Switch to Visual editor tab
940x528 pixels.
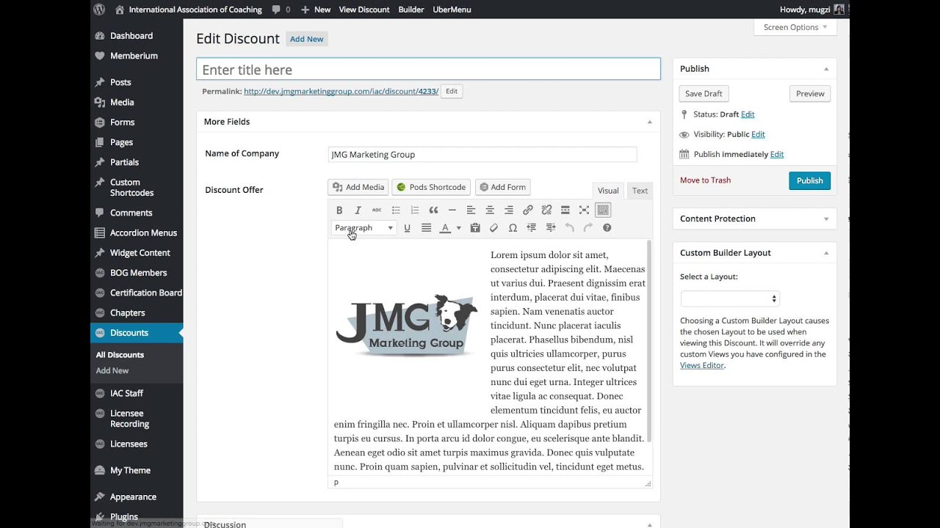click(608, 191)
